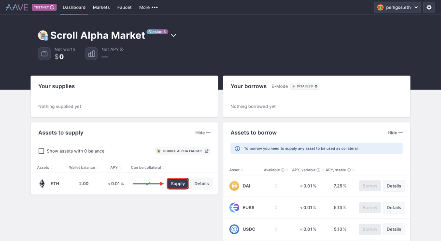The height and width of the screenshot is (241, 441).
Task: Click DAI stable APY 7.25 %
Action: [x=340, y=186]
